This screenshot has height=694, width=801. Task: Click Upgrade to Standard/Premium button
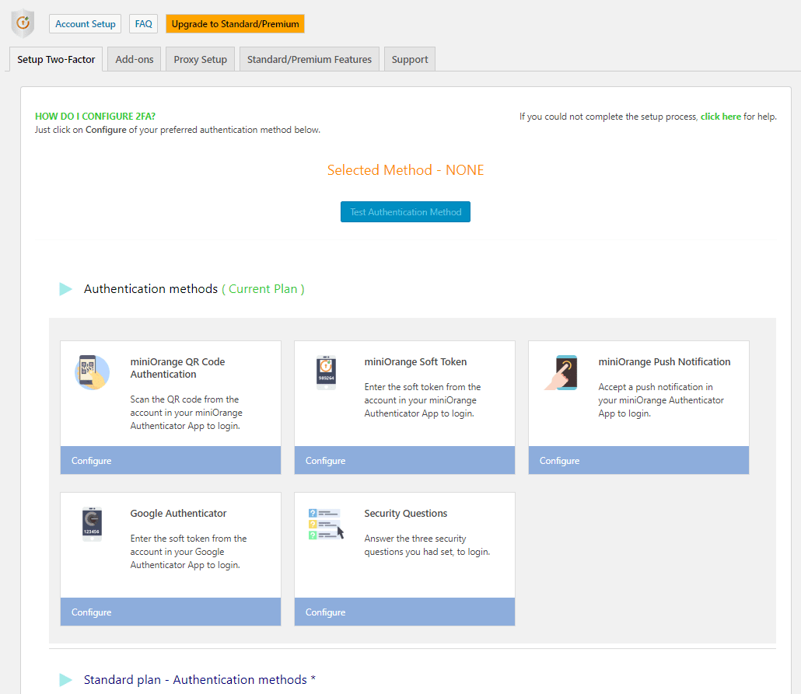[x=235, y=24]
